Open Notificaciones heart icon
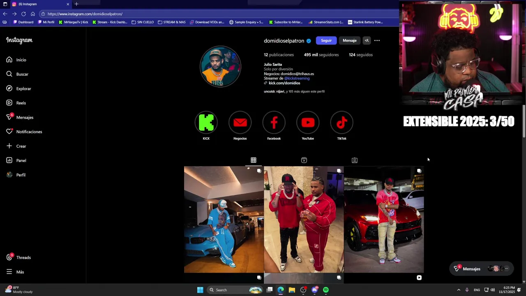Image resolution: width=526 pixels, height=296 pixels. click(9, 132)
